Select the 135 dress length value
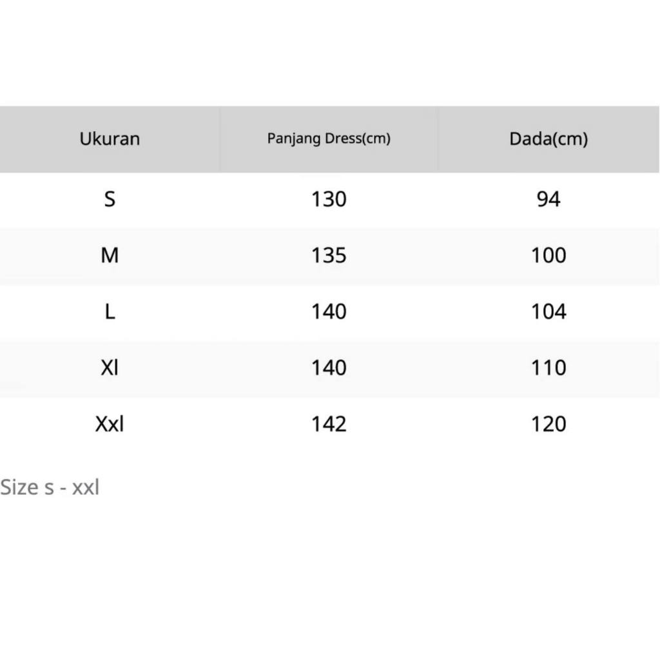The width and height of the screenshot is (660, 660). (x=329, y=255)
